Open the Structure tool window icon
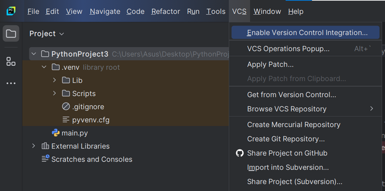The height and width of the screenshot is (191, 385). [x=11, y=62]
